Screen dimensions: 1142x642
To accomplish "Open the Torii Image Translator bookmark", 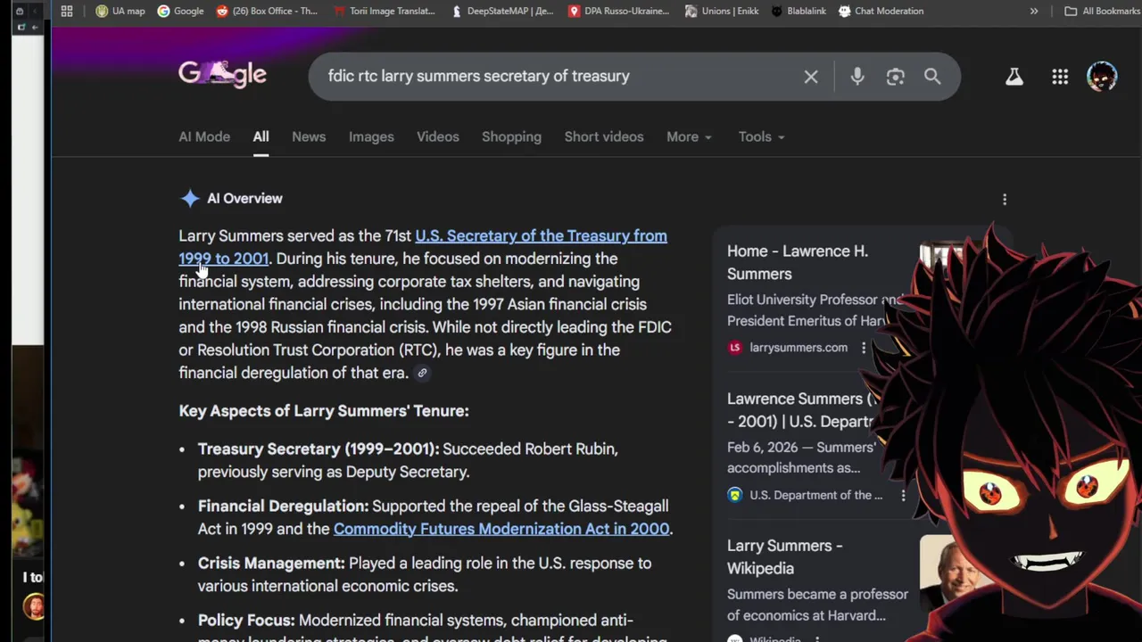I will pyautogui.click(x=385, y=12).
